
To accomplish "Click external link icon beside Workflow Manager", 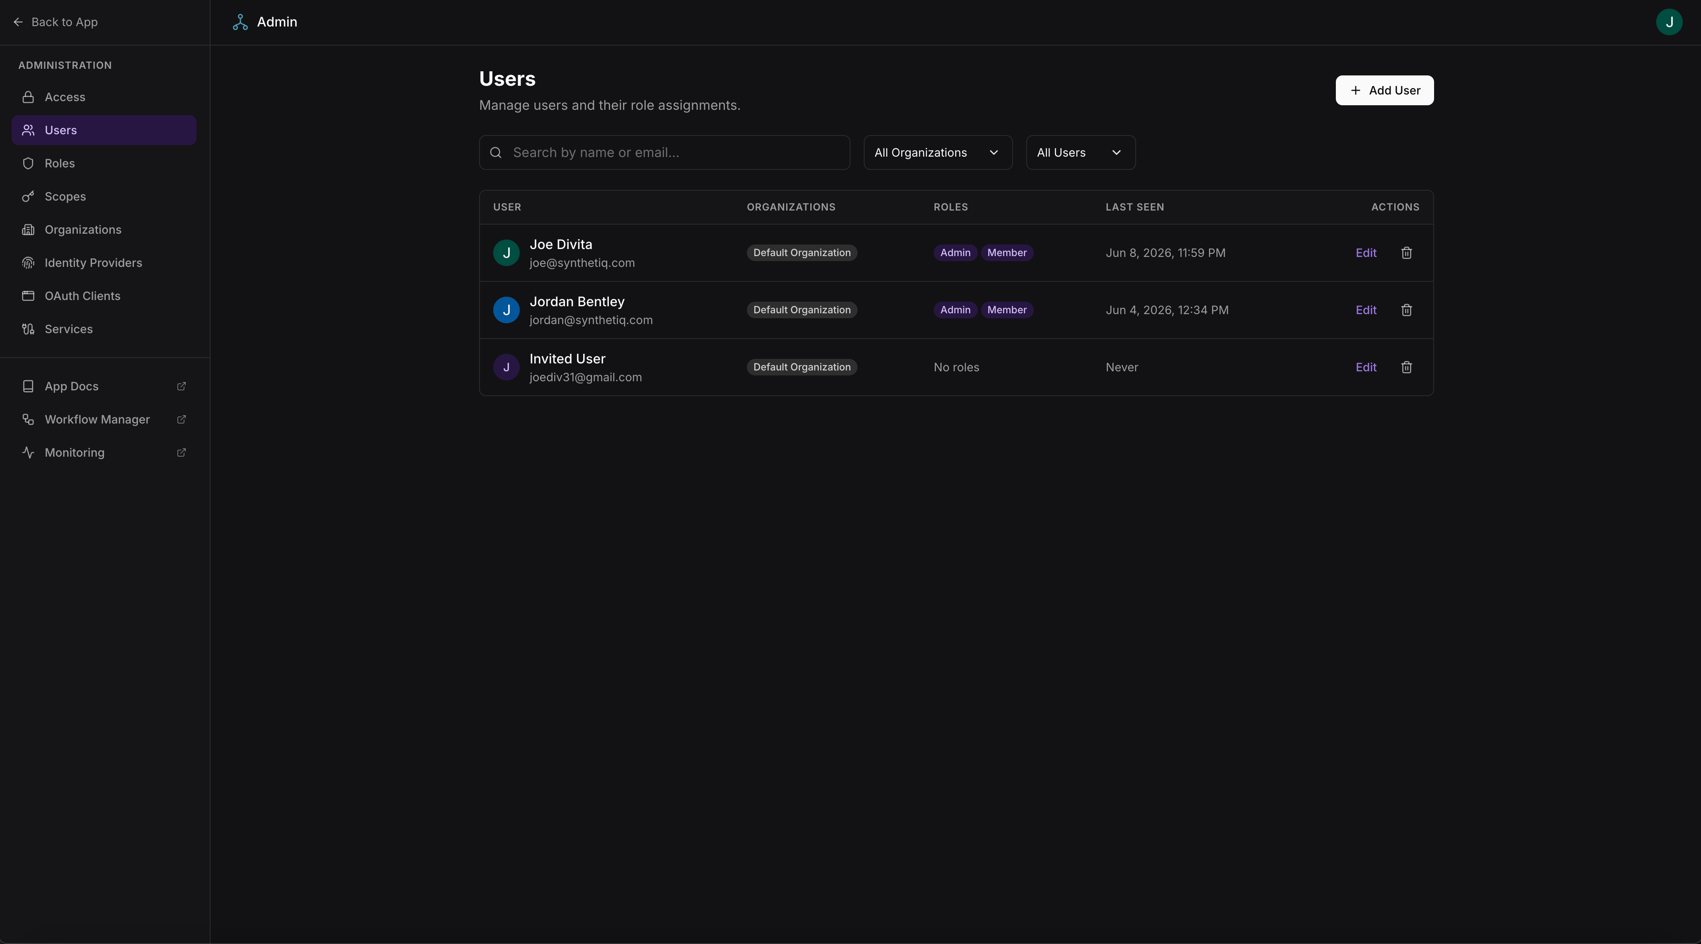I will tap(182, 419).
